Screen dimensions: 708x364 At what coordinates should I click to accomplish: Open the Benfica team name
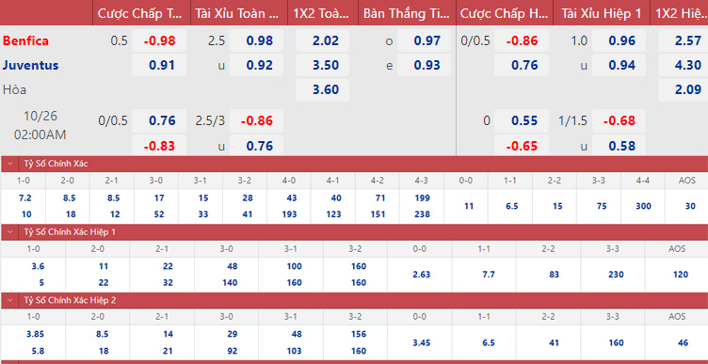pos(25,41)
